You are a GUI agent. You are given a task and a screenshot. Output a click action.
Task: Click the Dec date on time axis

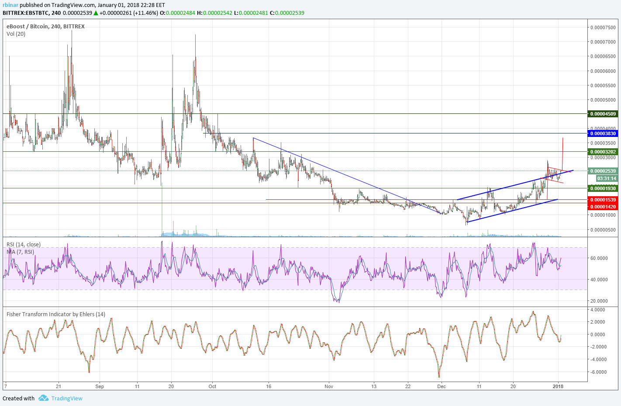click(442, 386)
